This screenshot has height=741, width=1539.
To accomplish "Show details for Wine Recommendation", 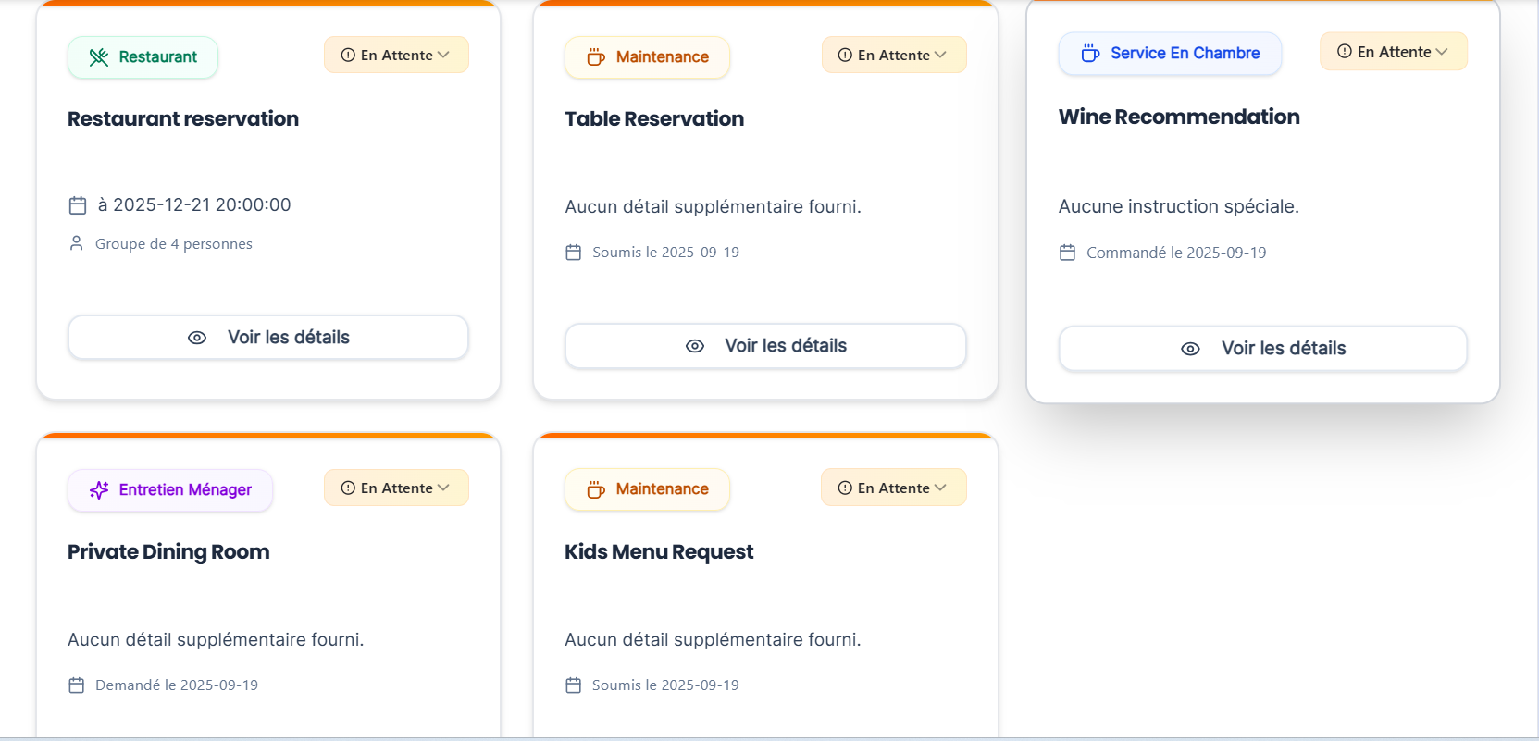I will [x=1263, y=349].
